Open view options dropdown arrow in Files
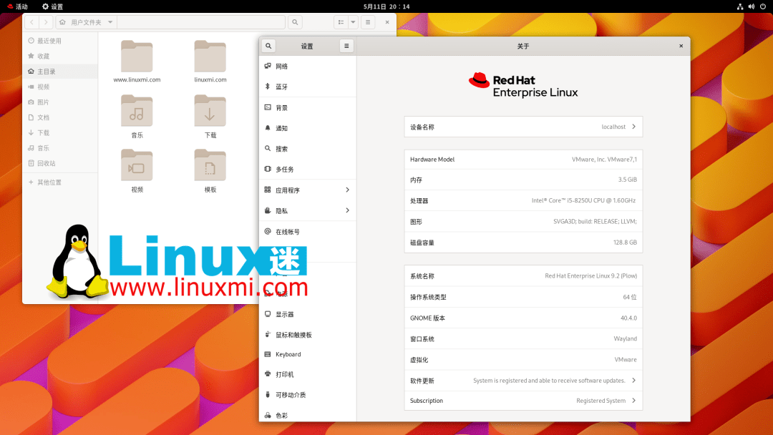The height and width of the screenshot is (435, 773). pyautogui.click(x=353, y=22)
